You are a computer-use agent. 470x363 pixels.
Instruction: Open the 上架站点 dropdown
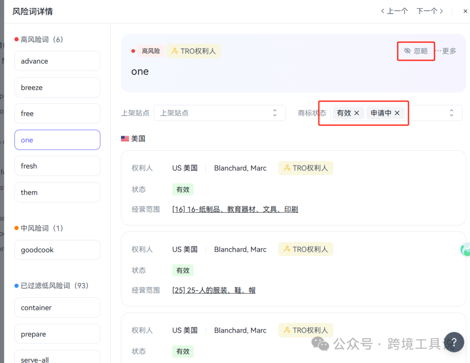tap(219, 113)
